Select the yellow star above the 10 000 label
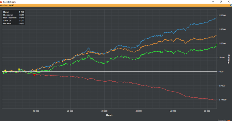Image resolution: width=232 pixels, height=121 pixels. [36, 71]
